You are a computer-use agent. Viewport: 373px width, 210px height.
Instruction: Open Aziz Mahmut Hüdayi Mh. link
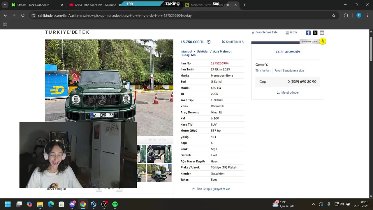pyautogui.click(x=206, y=53)
